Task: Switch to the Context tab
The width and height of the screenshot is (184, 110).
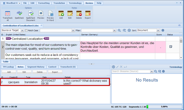Action: click(52, 67)
